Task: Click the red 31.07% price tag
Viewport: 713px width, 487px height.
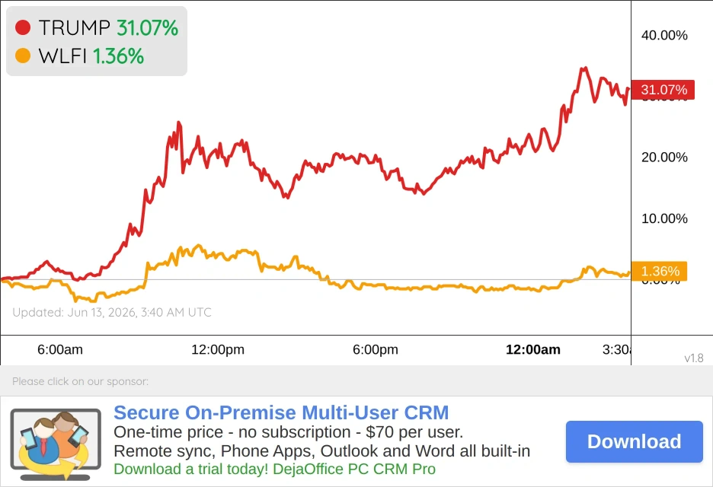Action: coord(663,90)
